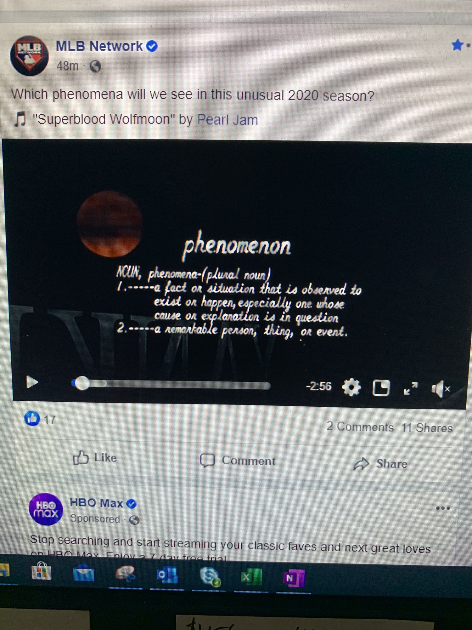Play the MLB Network video

pos(31,382)
